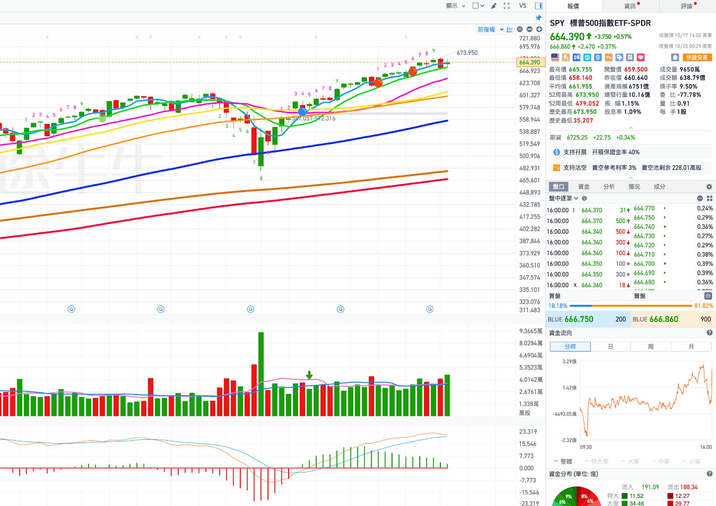Click the teal pie chart icon
Viewport: 716px width, 506px height.
(587, 57)
